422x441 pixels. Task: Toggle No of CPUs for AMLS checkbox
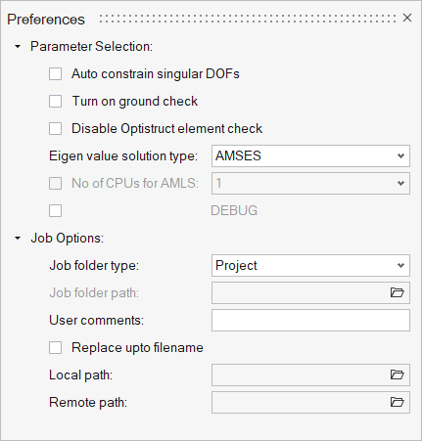coord(55,183)
